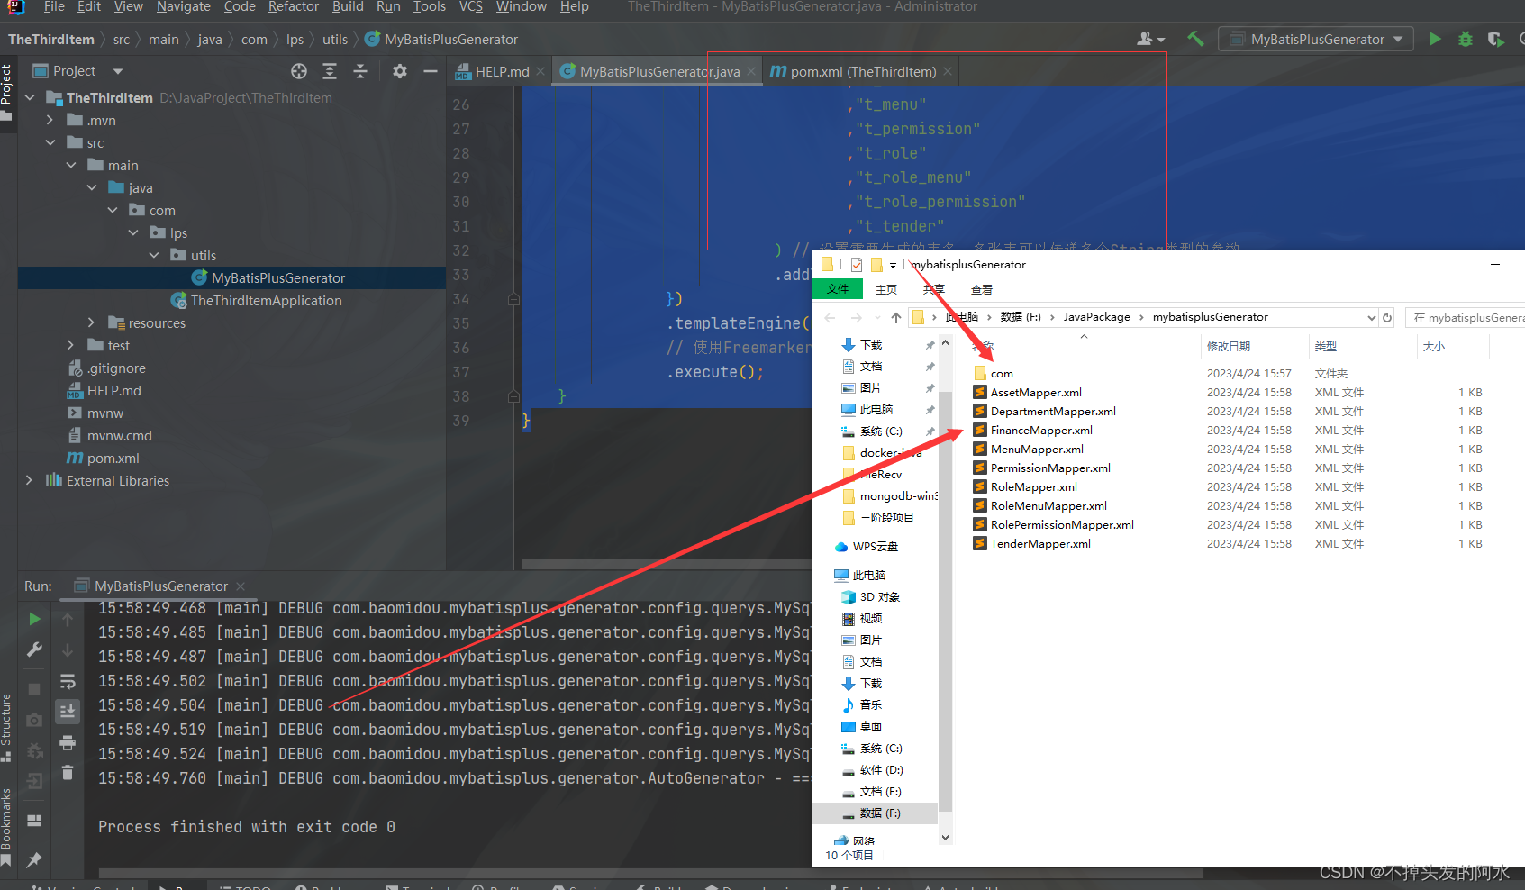Collapse the utils folder in Project tree
1525x890 pixels.
(153, 255)
